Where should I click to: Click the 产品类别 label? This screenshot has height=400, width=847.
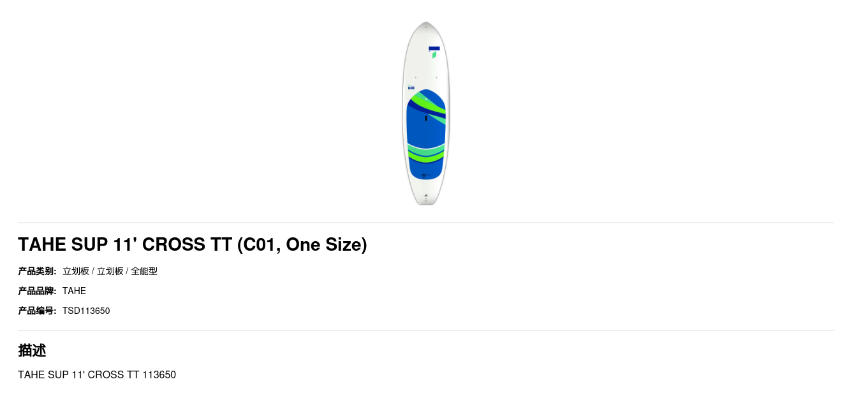37,271
